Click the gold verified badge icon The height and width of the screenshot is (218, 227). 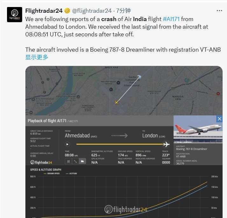(67, 11)
